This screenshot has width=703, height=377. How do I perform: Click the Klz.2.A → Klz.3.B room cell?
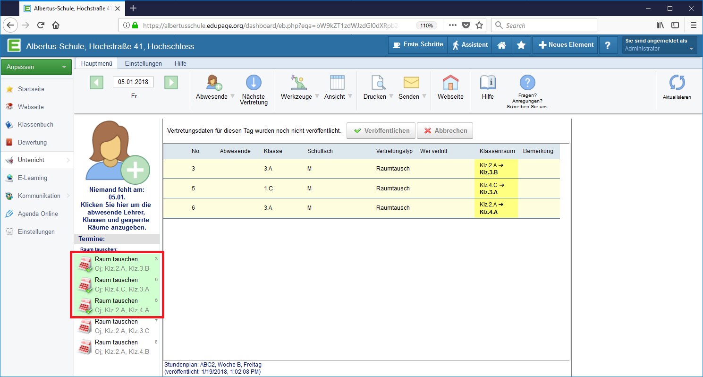(496, 169)
